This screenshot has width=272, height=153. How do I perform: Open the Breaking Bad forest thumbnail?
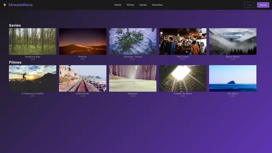click(x=33, y=42)
